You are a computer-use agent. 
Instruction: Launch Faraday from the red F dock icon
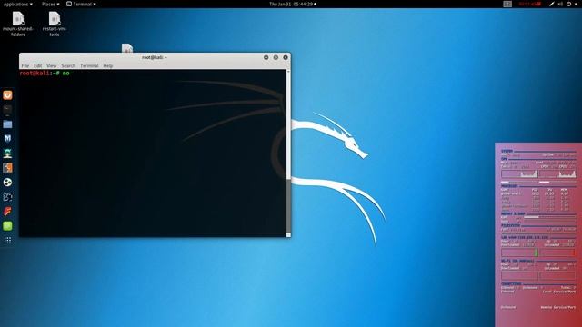(x=7, y=212)
